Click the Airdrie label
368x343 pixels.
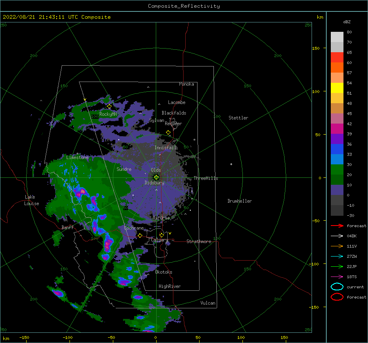point(161,218)
